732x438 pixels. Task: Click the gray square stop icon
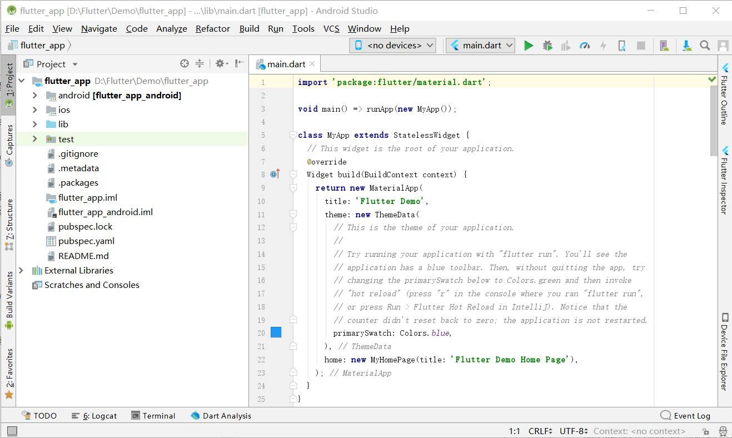click(641, 46)
